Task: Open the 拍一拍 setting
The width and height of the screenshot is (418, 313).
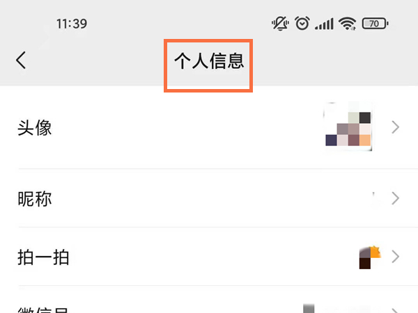Action: [209, 257]
